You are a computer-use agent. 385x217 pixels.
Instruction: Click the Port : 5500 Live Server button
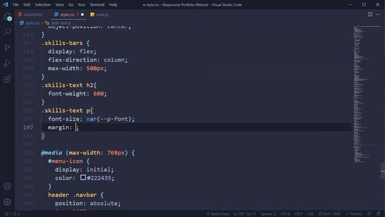330,214
